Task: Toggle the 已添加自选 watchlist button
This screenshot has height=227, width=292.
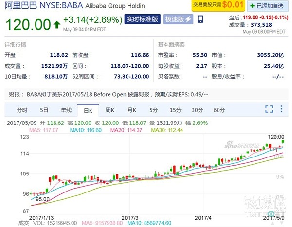Action: point(266,6)
